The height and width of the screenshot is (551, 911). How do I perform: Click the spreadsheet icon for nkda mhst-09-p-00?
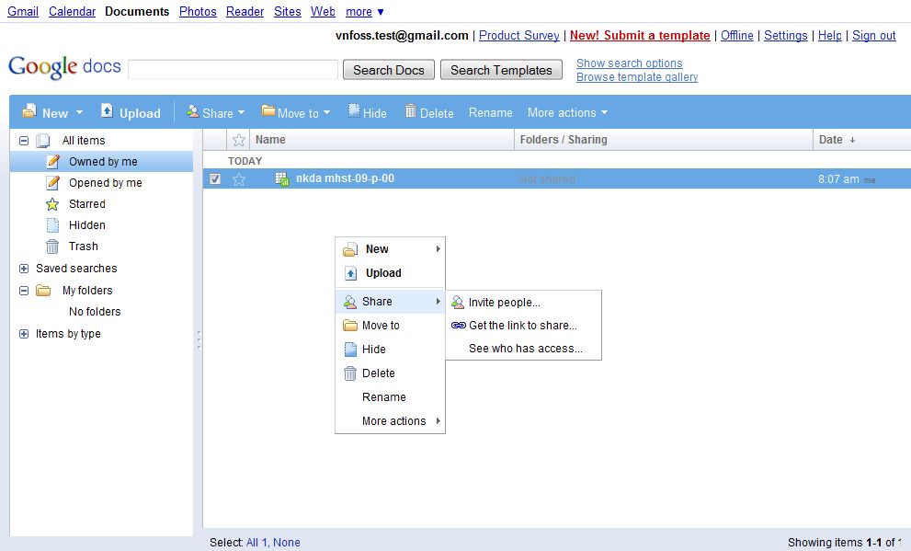click(x=283, y=178)
